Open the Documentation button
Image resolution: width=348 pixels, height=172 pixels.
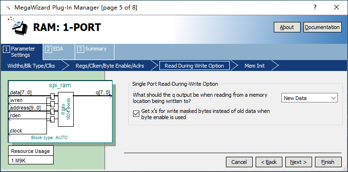pyautogui.click(x=322, y=27)
